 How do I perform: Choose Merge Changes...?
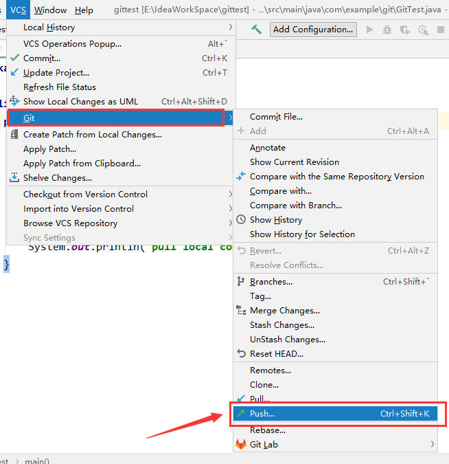pos(335,311)
